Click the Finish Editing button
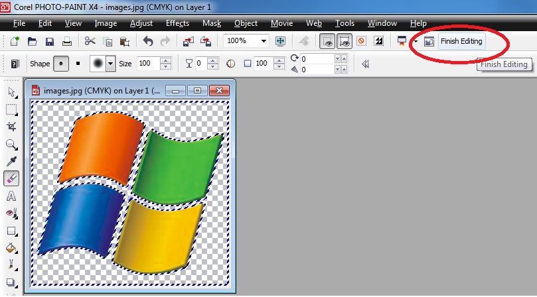537x297 pixels. pos(461,41)
